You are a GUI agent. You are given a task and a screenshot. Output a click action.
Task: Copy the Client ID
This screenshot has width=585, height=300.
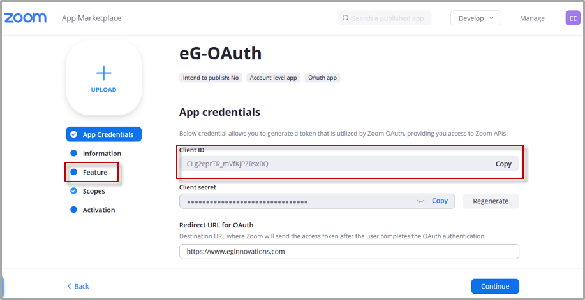503,164
